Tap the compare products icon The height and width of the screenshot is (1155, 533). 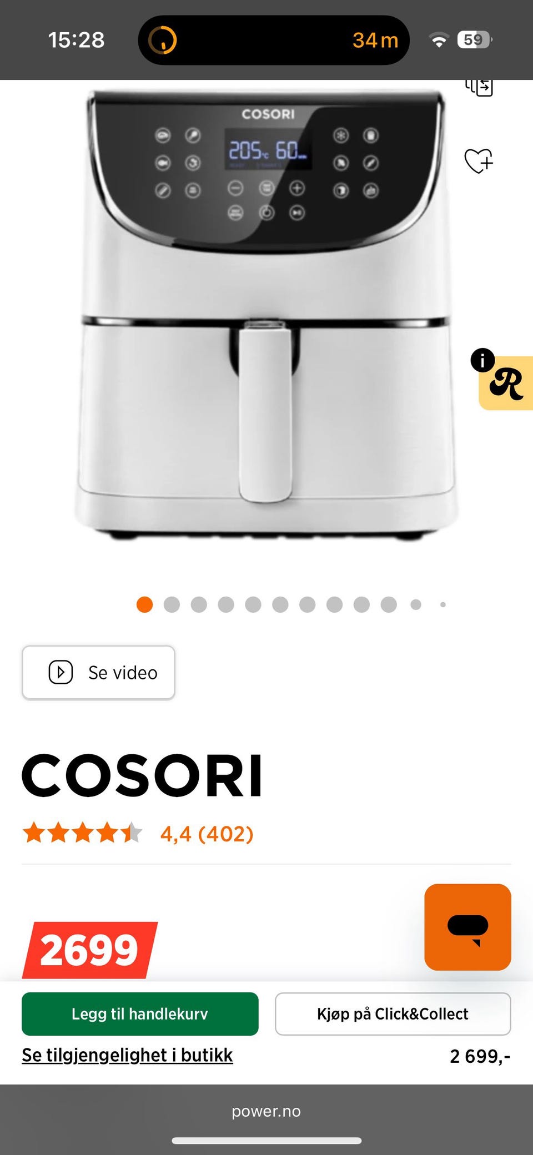tap(479, 87)
